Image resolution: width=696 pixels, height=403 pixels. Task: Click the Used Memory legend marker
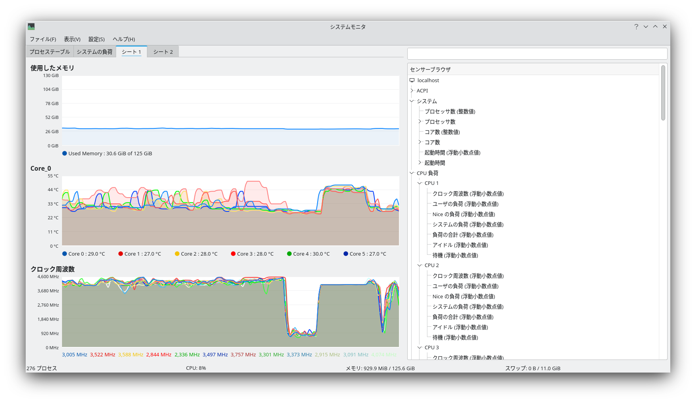[64, 153]
